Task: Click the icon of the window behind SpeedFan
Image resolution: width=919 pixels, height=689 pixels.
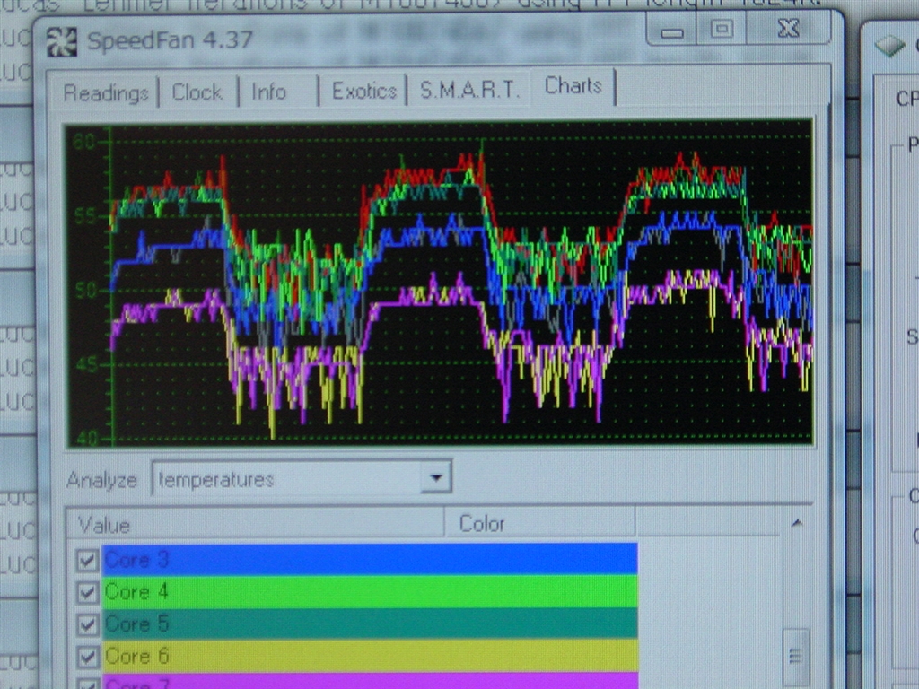Action: click(889, 46)
